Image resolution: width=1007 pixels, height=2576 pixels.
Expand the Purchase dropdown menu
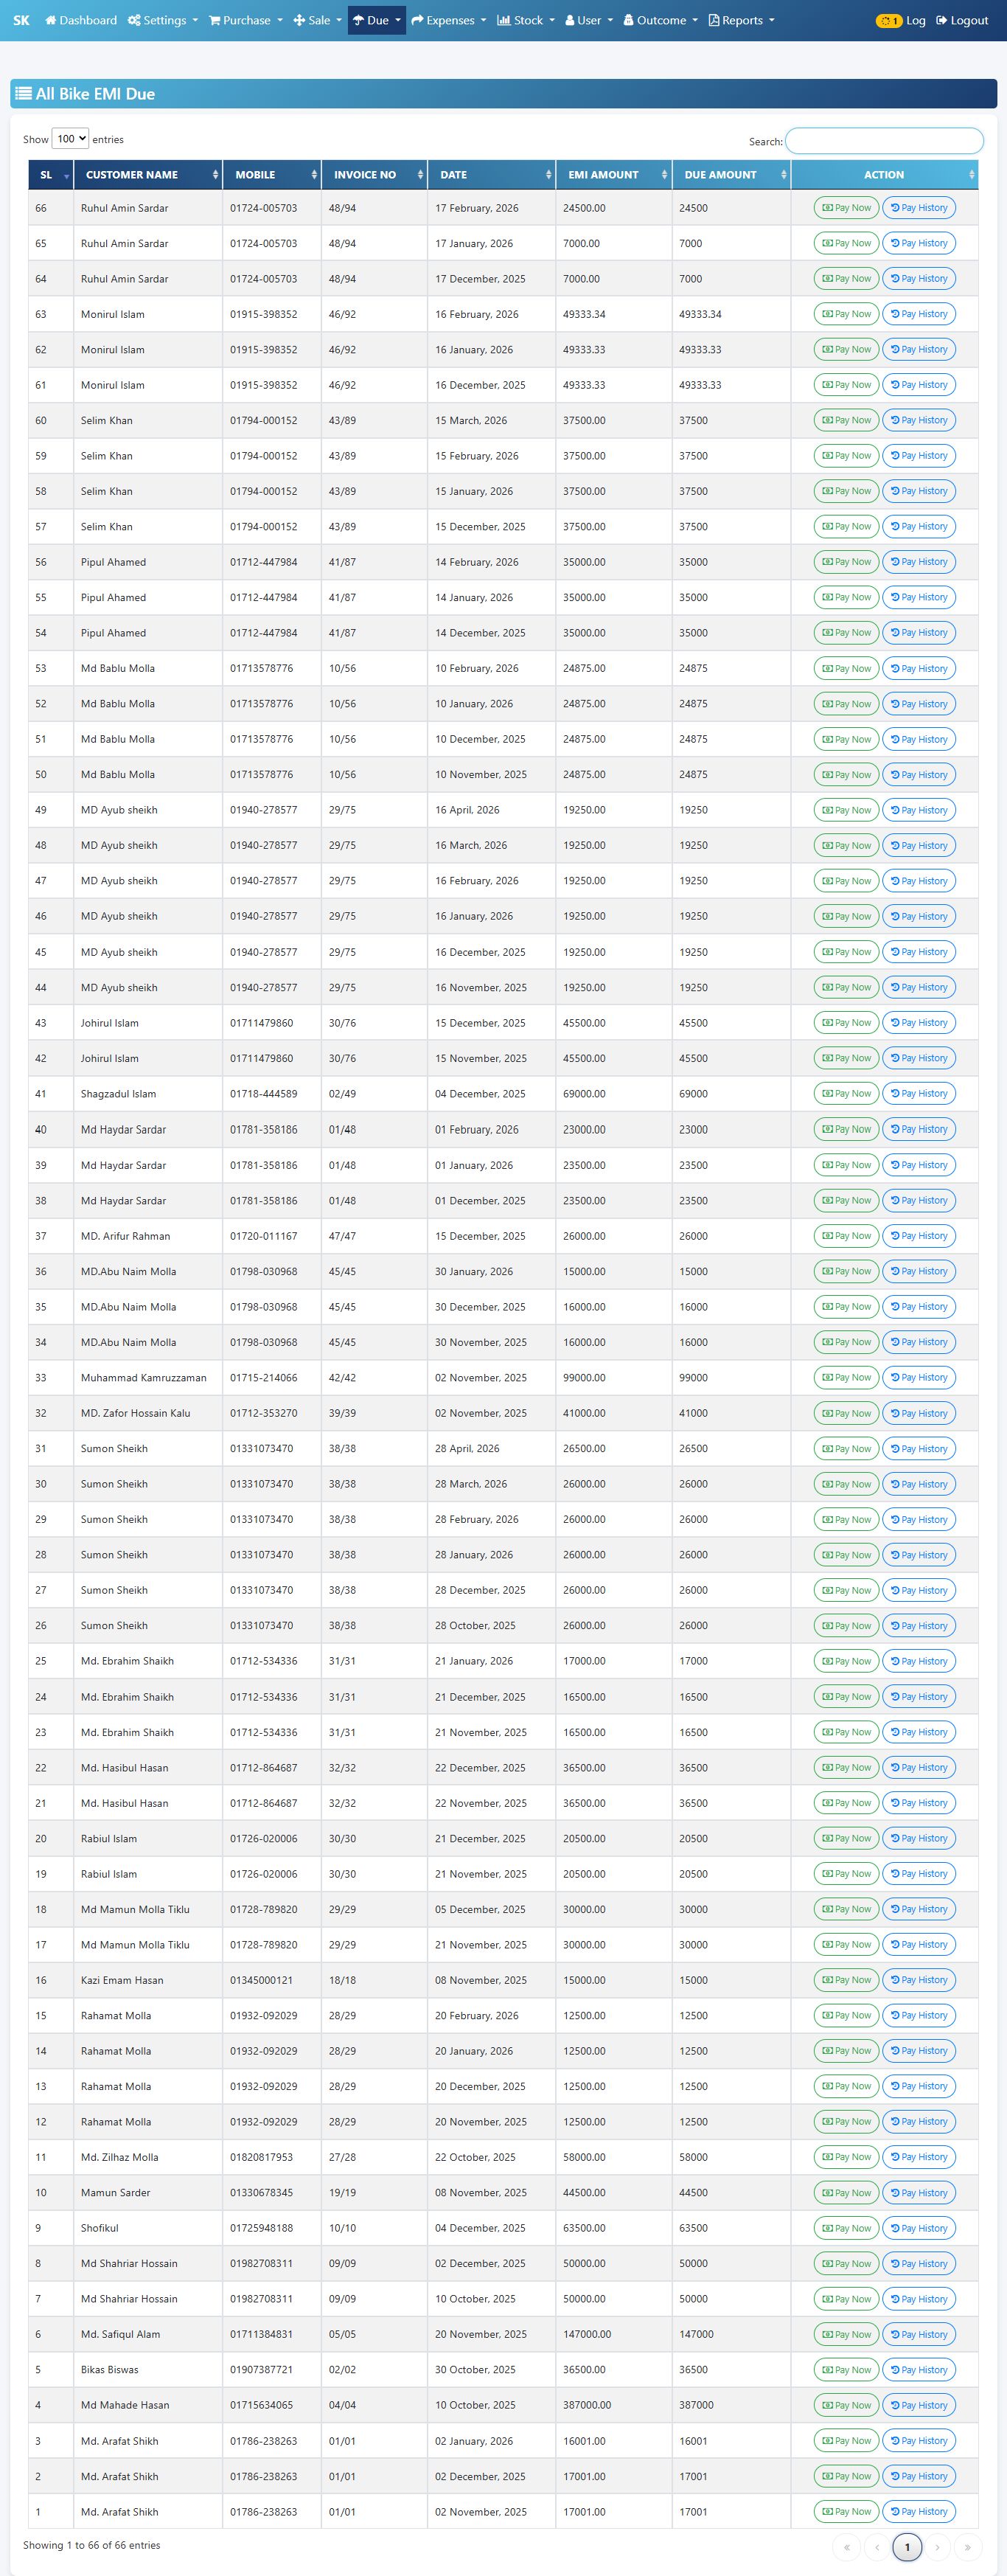pos(246,20)
